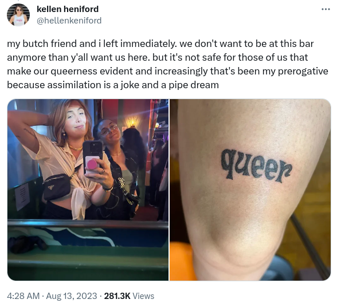Click the glowing wall lamp in selfie
Image resolution: width=337 pixels, height=307 pixels.
[132, 123]
